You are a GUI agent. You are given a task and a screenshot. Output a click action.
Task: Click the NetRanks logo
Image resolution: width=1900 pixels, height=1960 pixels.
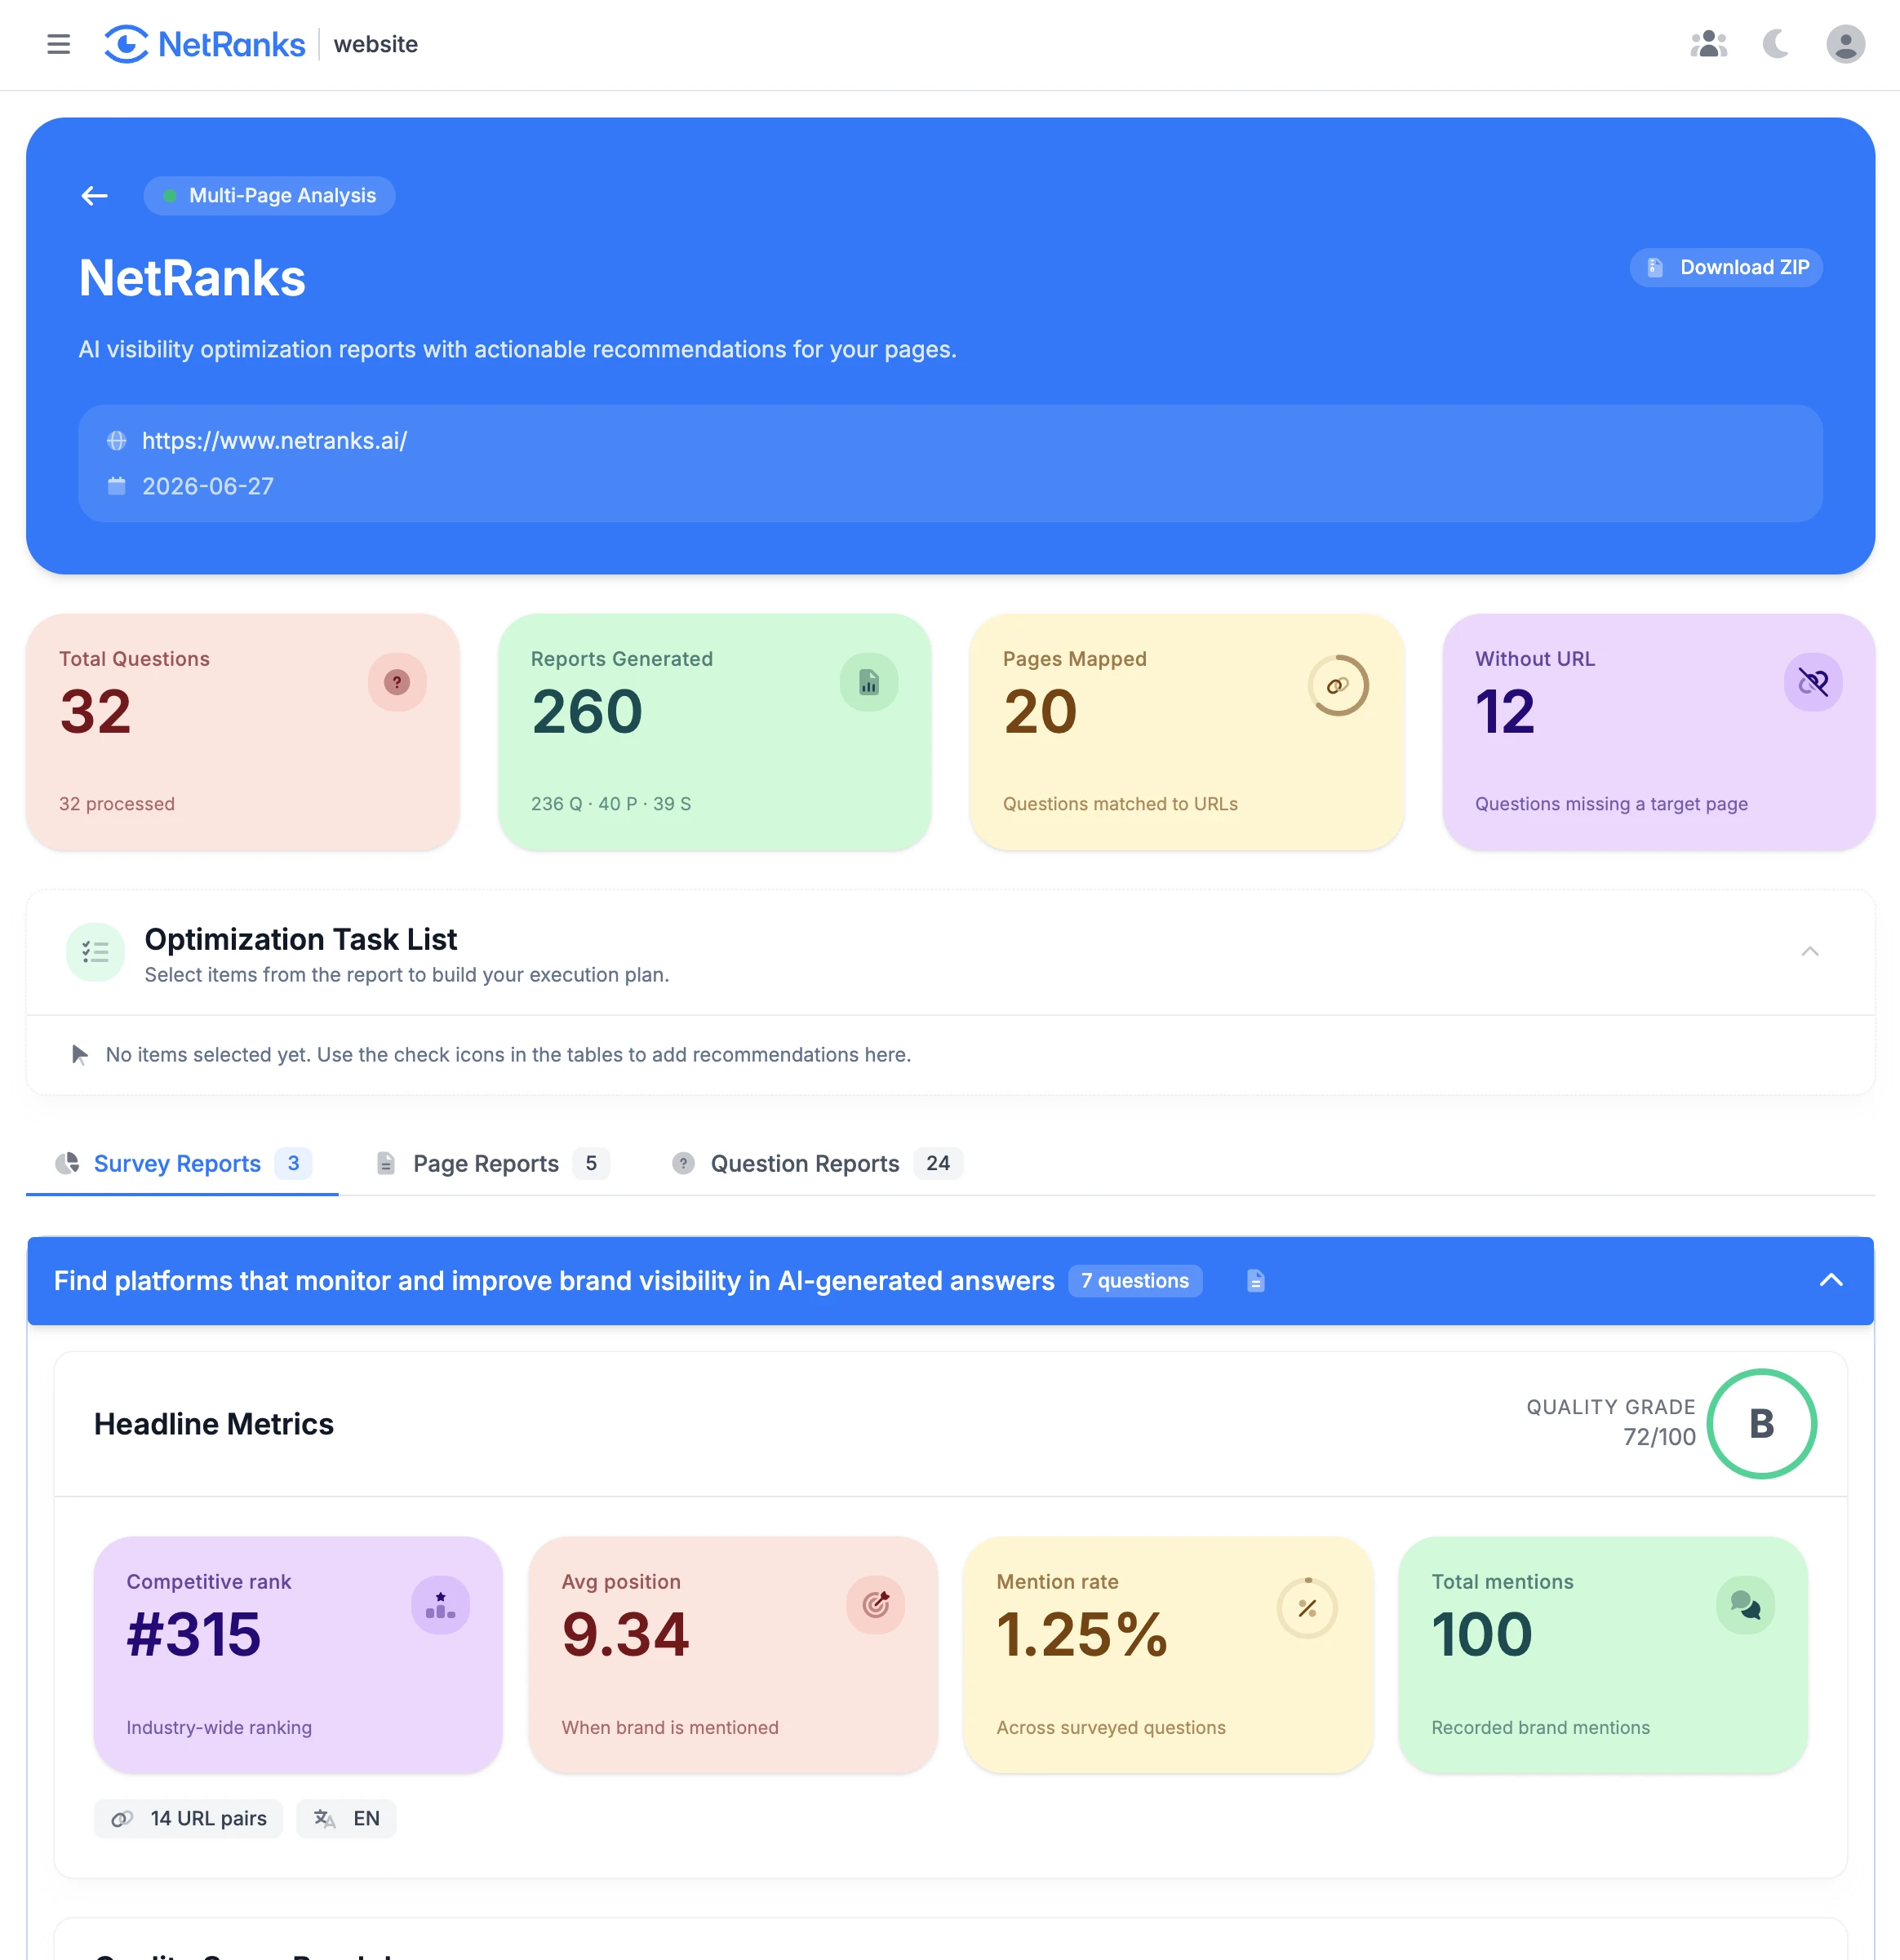click(205, 44)
